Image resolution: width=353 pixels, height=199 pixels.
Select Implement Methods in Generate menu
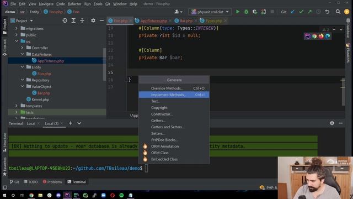[174, 95]
